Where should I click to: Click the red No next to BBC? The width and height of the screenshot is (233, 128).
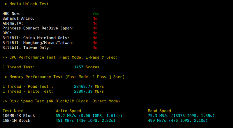(95, 33)
